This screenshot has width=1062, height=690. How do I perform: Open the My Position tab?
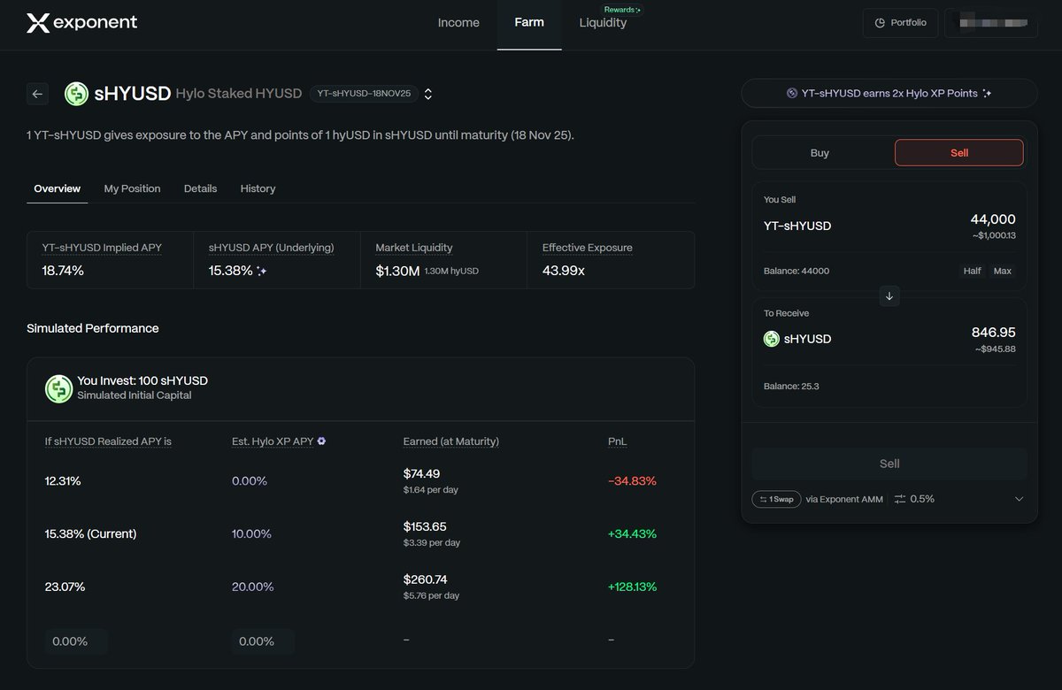(x=132, y=188)
